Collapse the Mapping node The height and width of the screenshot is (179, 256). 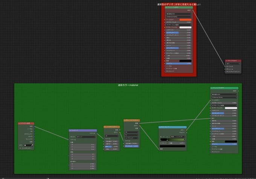pyautogui.click(x=70, y=130)
